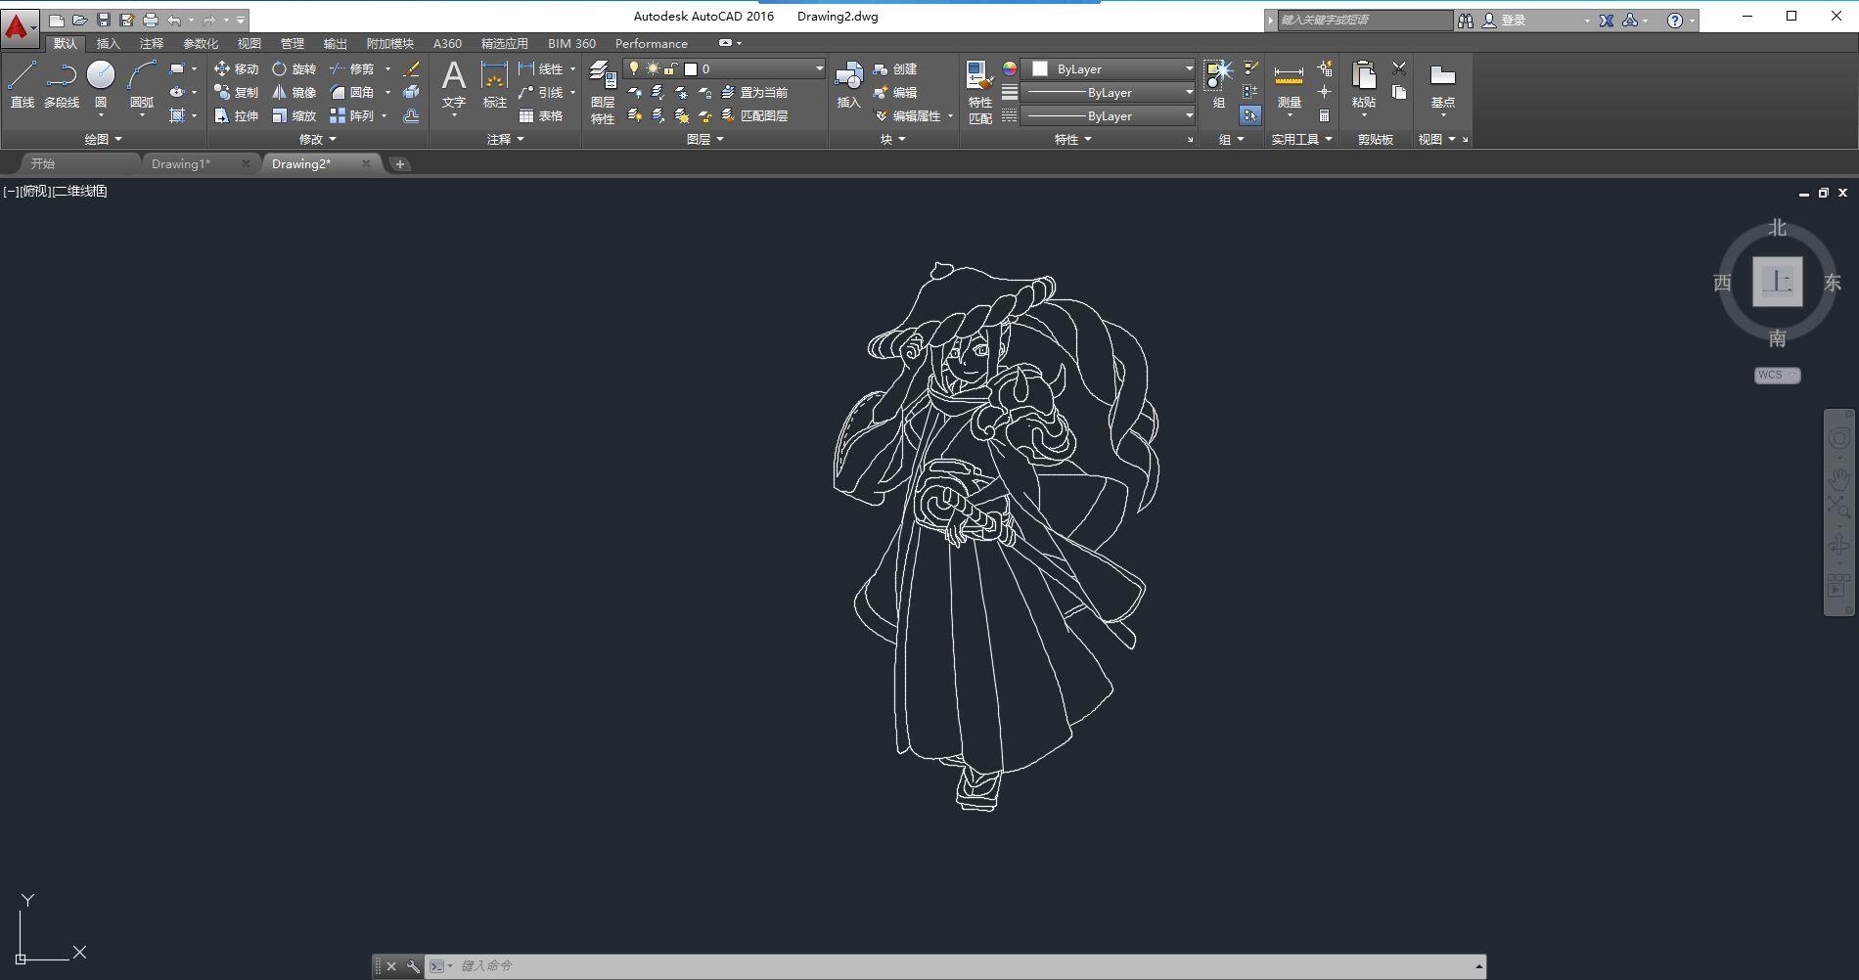Click the Erase tool icon
Viewport: 1859px width, 980px height.
point(412,68)
